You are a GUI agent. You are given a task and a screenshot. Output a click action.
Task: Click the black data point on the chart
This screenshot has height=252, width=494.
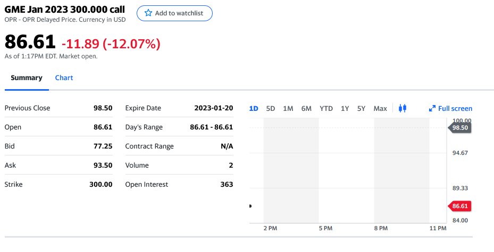pyautogui.click(x=250, y=206)
